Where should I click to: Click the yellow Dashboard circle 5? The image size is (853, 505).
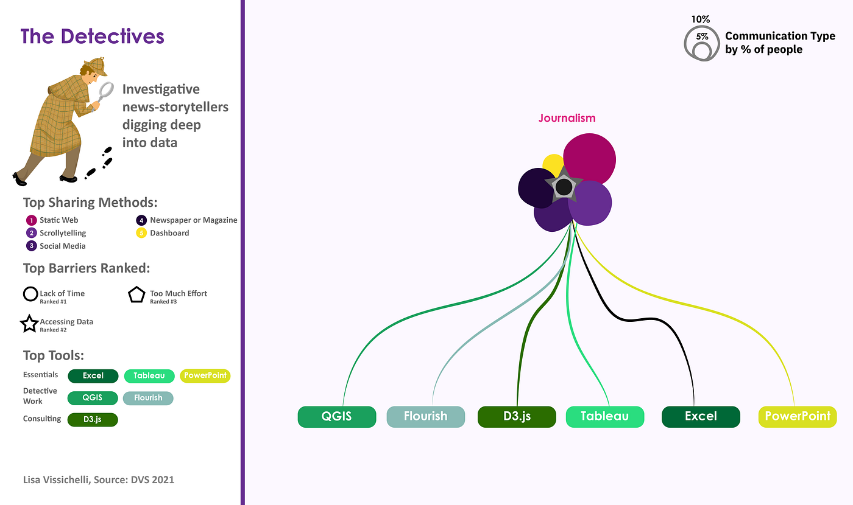click(x=142, y=233)
